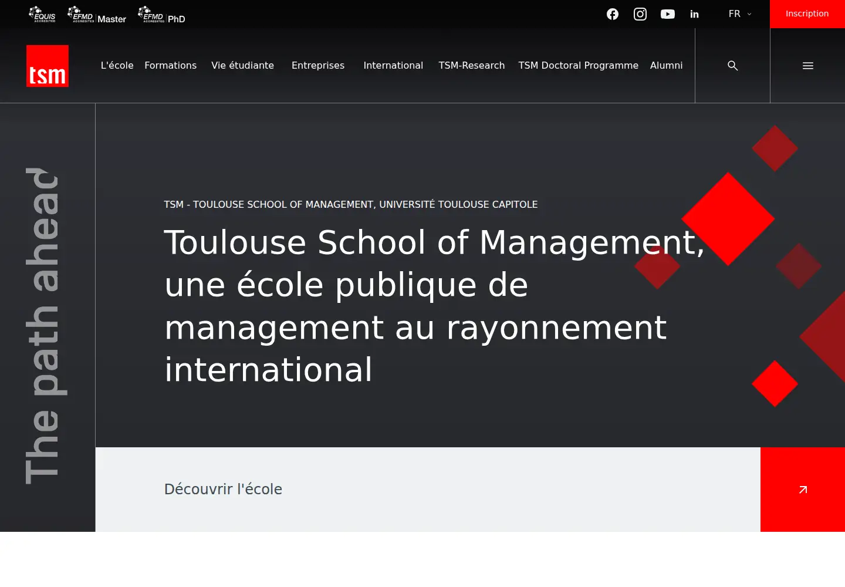
Task: Click the EFMD Master accreditation logo
Action: [97, 14]
